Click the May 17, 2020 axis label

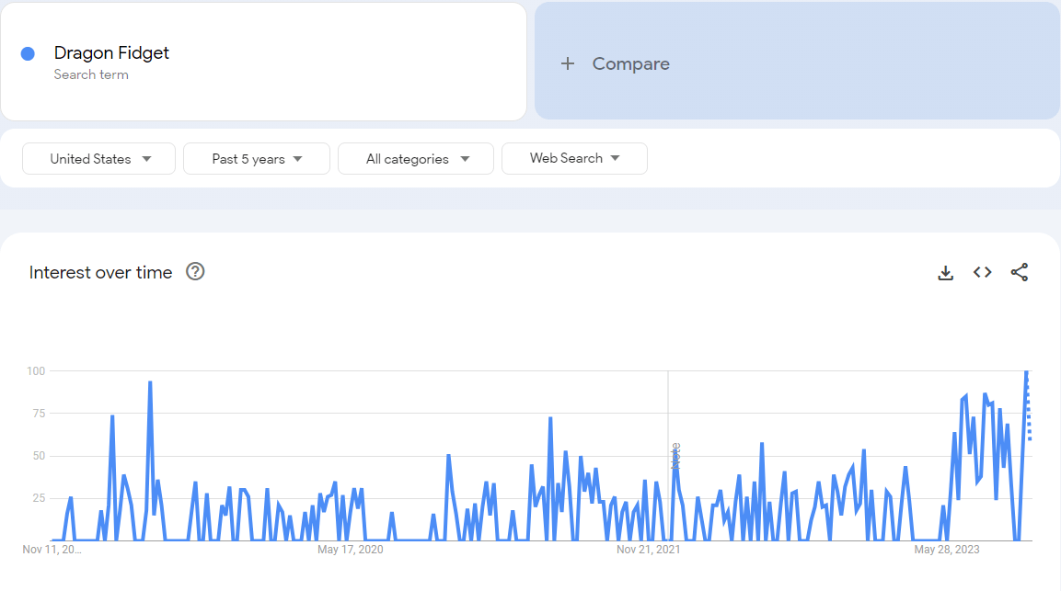[350, 550]
